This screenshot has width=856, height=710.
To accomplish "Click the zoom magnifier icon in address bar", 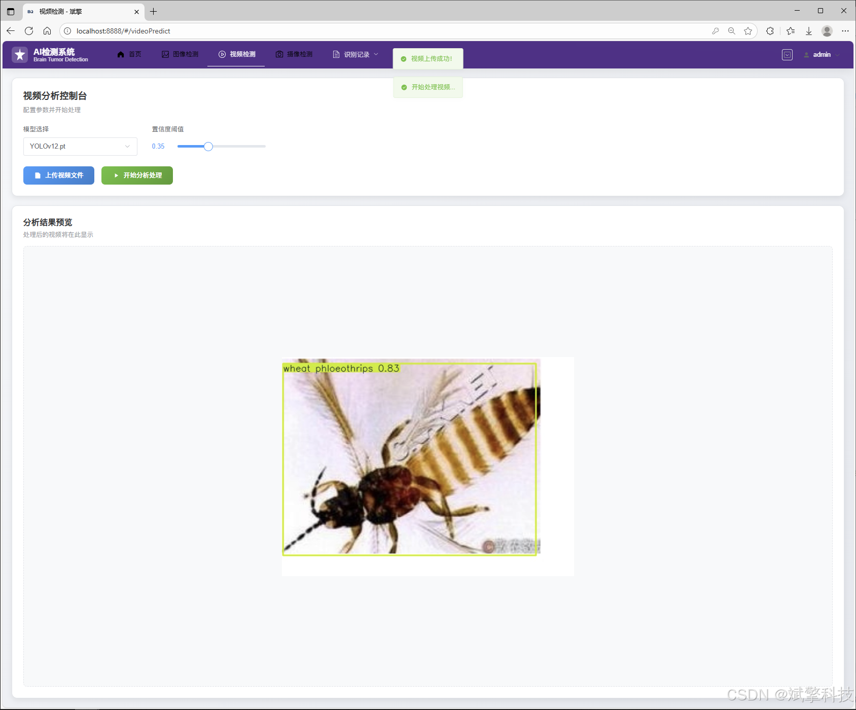I will (732, 31).
